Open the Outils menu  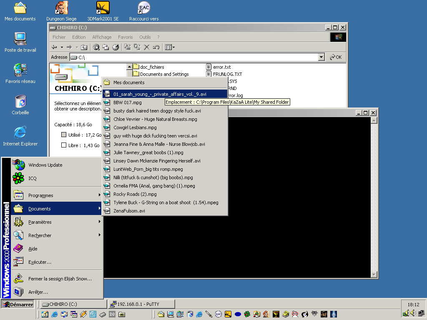[145, 37]
